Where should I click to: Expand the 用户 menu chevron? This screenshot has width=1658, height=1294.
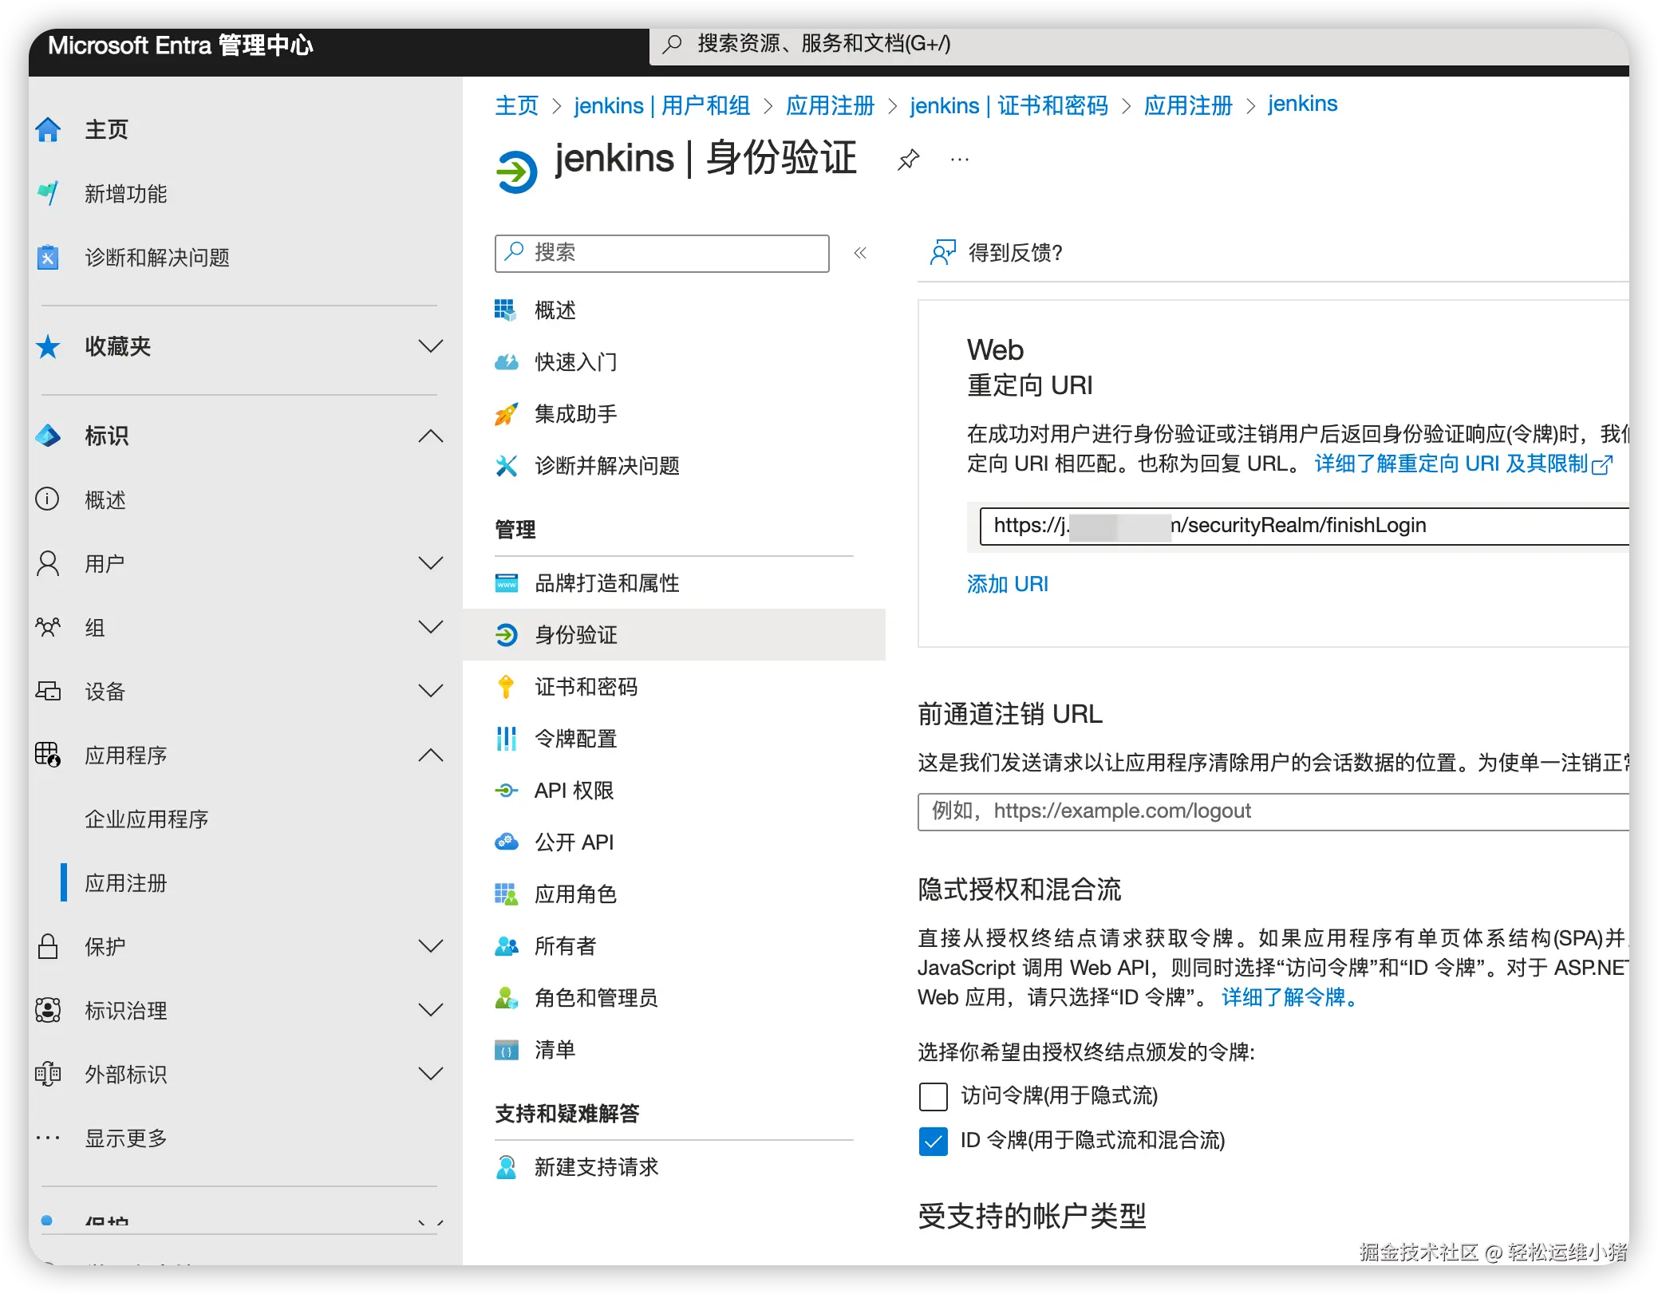click(431, 563)
